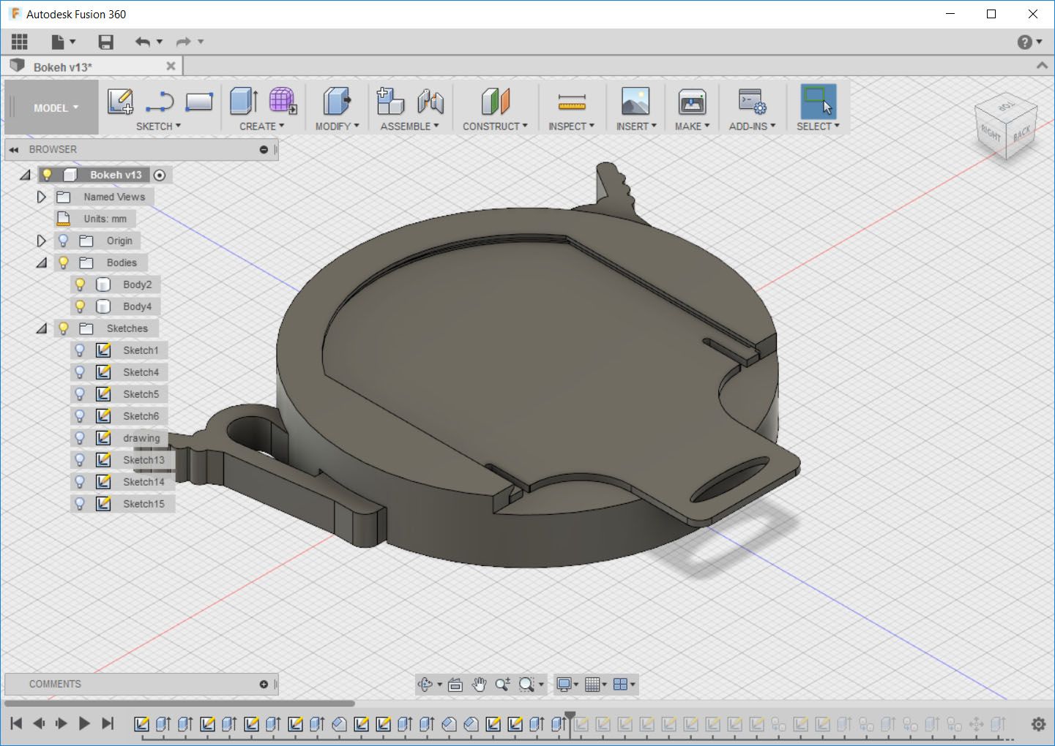This screenshot has height=746, width=1055.
Task: Select Body4 in the browser tree
Action: 137,306
